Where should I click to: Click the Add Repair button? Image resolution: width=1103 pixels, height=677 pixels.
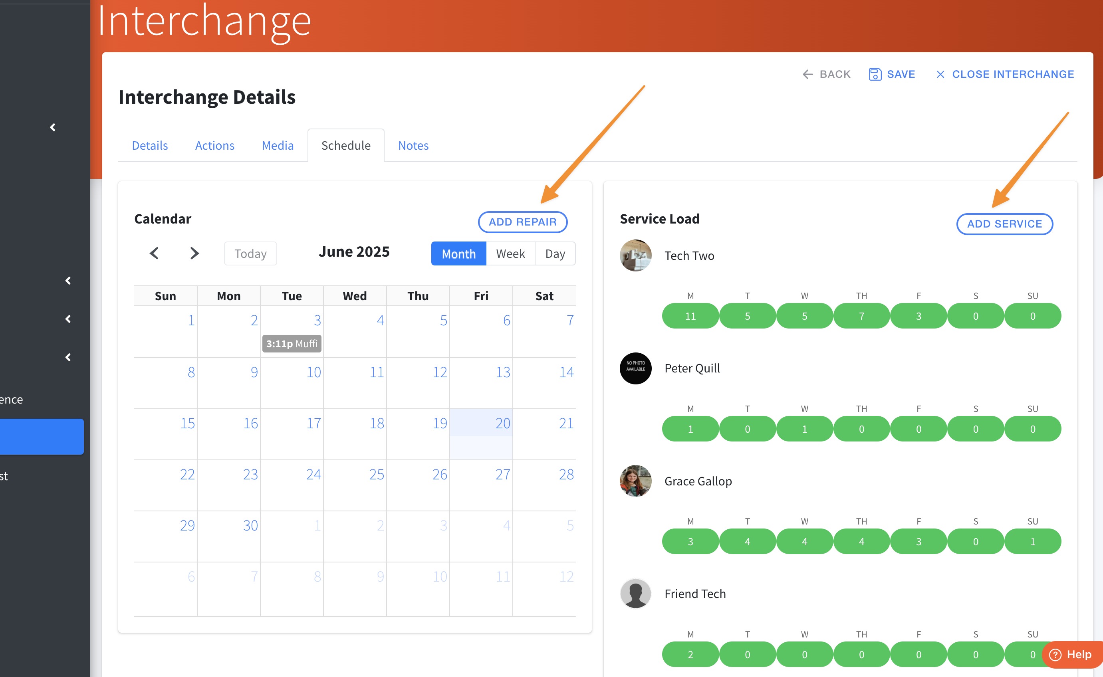pos(522,222)
